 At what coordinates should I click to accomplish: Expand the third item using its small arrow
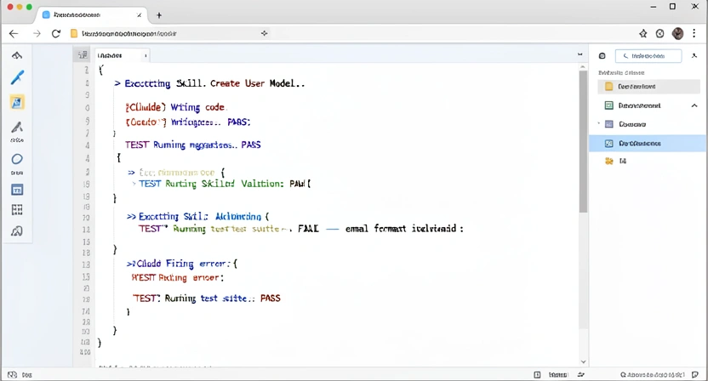pos(599,123)
